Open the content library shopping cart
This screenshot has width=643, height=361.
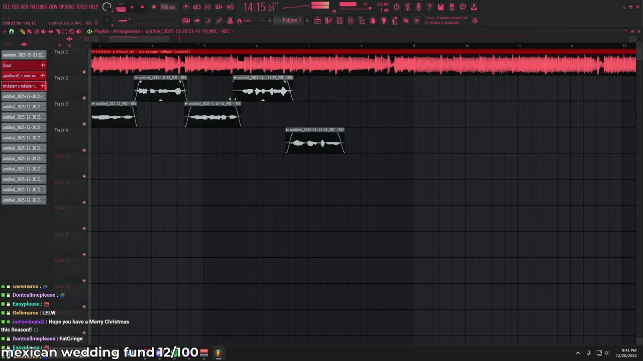click(x=416, y=21)
